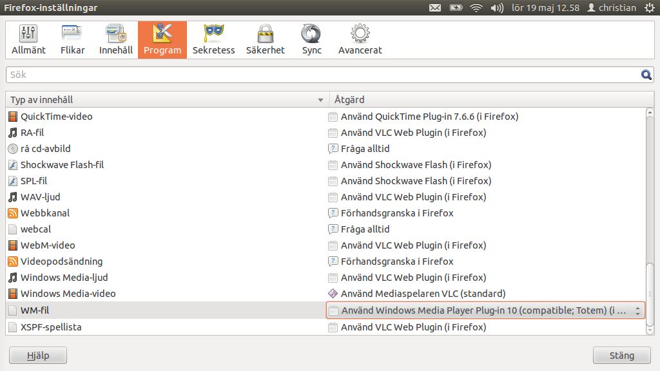Viewport: 660px width, 371px height.
Task: Click VLC Web Plugin action for WebM-video
Action: click(413, 245)
